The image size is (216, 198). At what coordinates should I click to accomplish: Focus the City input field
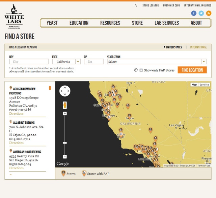[29, 62]
